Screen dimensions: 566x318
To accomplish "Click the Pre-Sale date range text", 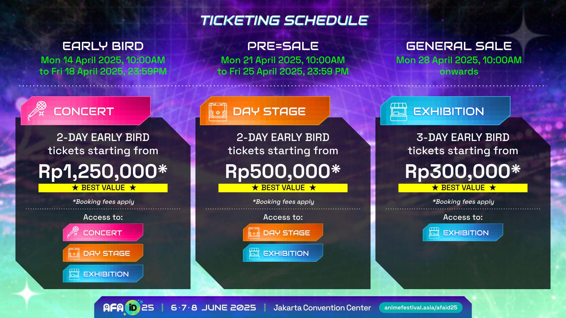I will 283,66.
